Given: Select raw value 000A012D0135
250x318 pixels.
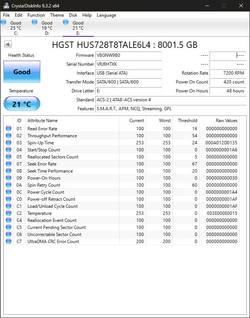Looking at the screenshot, I should (x=221, y=142).
